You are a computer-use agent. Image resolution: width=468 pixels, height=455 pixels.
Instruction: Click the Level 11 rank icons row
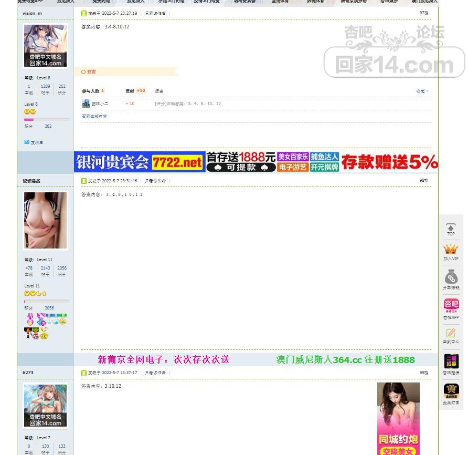[x=35, y=293]
